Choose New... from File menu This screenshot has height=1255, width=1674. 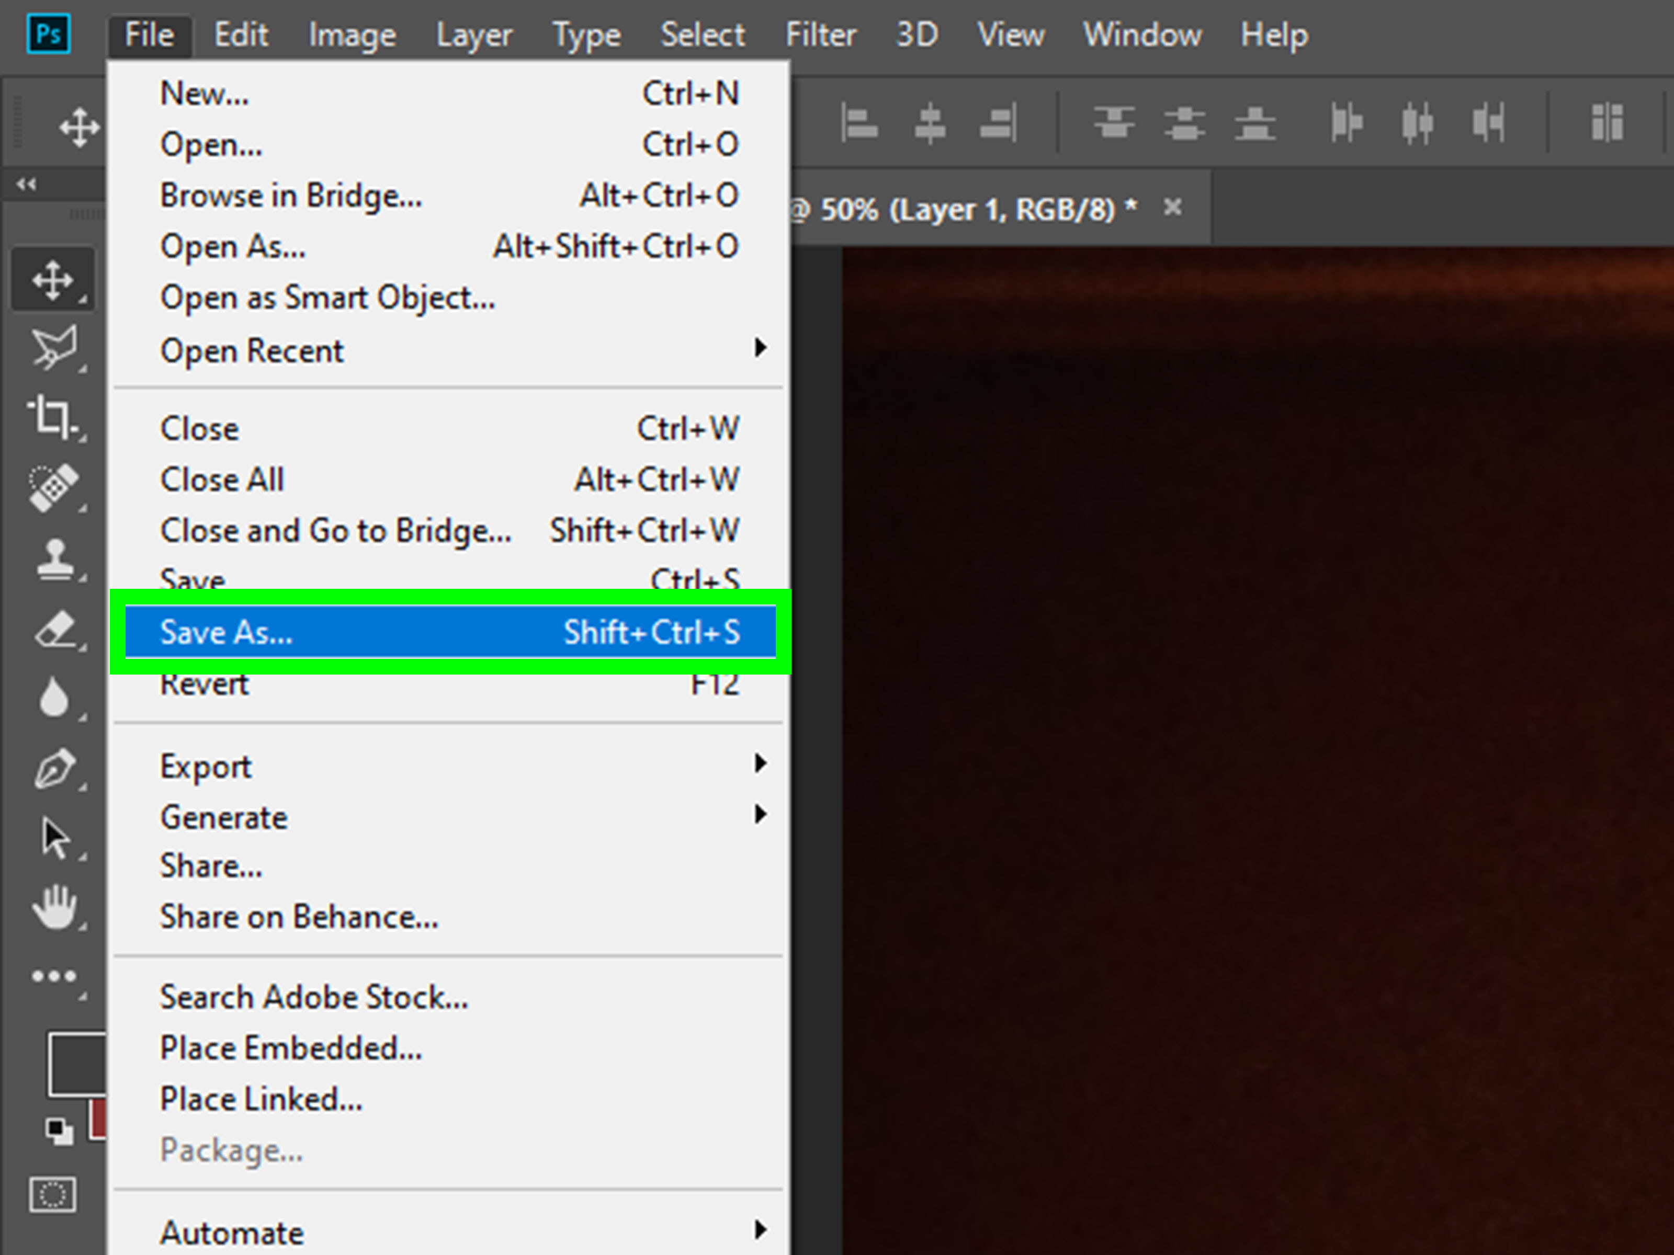(450, 94)
